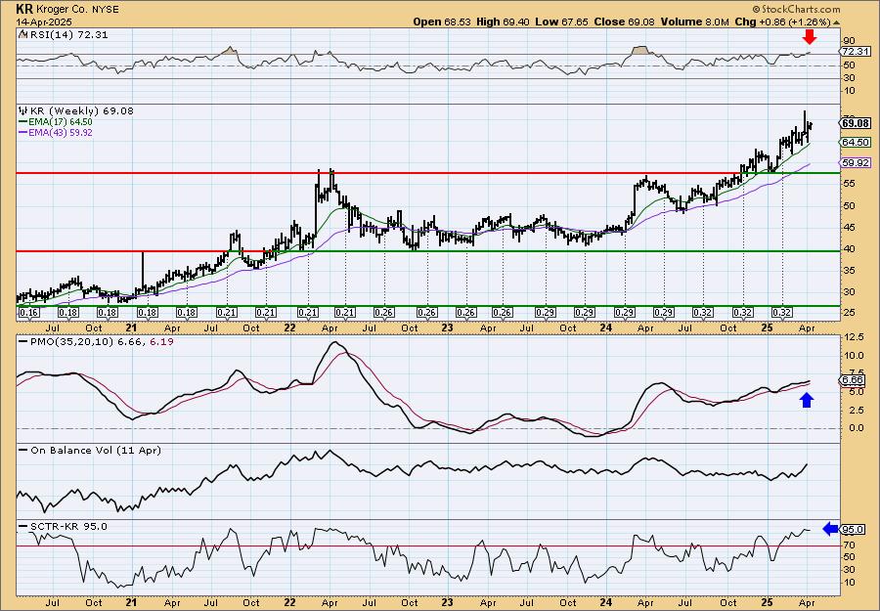Click the 72.31 RSI value tag
Image resolution: width=880 pixels, height=611 pixels.
point(856,52)
